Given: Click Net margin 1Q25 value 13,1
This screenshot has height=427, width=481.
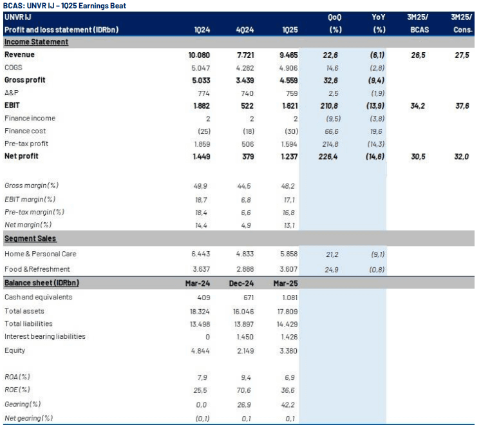Looking at the screenshot, I should click(x=289, y=226).
